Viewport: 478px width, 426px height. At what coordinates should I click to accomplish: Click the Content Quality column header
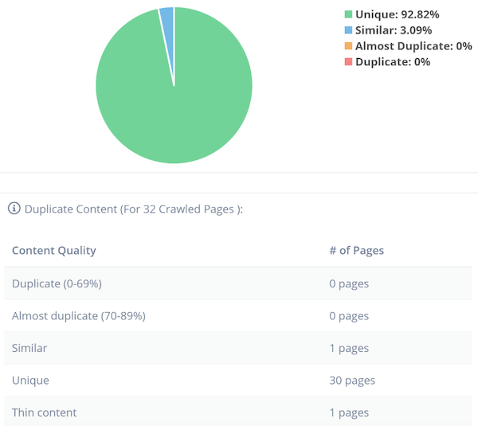(54, 250)
